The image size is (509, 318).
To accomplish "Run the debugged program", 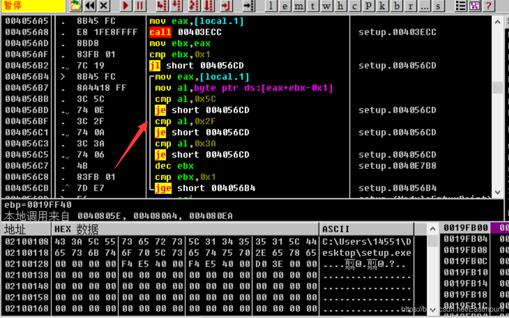I will point(126,6).
